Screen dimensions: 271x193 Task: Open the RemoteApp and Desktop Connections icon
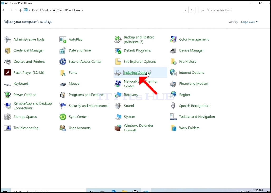(x=8, y=106)
